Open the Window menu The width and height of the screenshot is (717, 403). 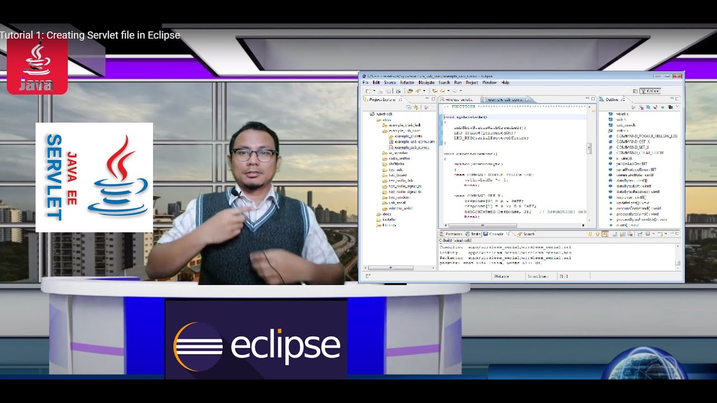pos(489,83)
